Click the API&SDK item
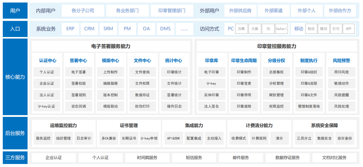This screenshot has height=167, width=363. tap(174, 138)
